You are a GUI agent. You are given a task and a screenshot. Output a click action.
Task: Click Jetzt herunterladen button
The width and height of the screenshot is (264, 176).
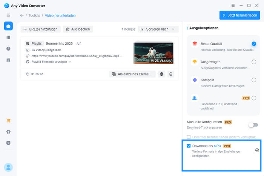(239, 15)
